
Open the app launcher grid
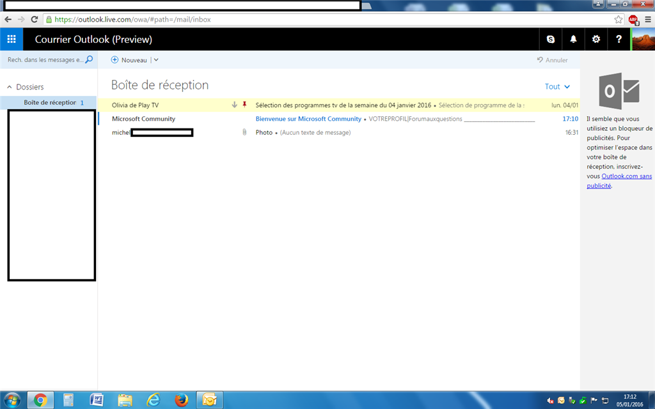[12, 39]
